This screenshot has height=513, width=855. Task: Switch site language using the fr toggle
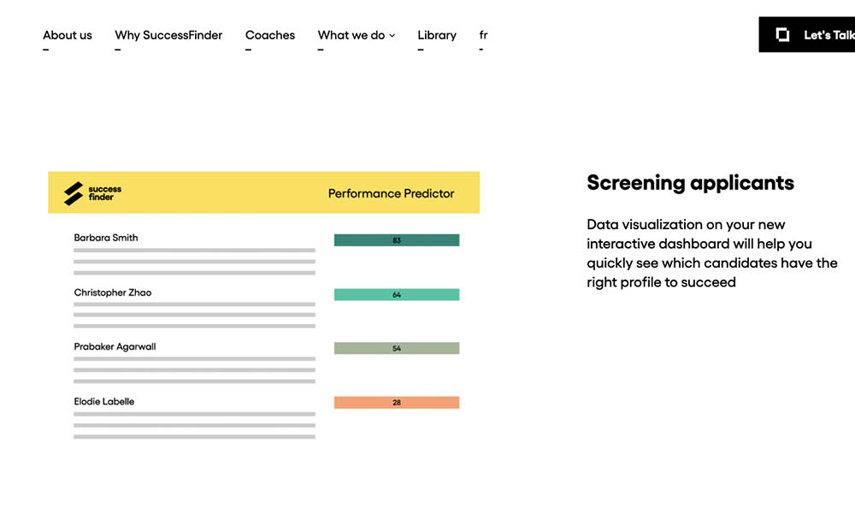coord(483,35)
